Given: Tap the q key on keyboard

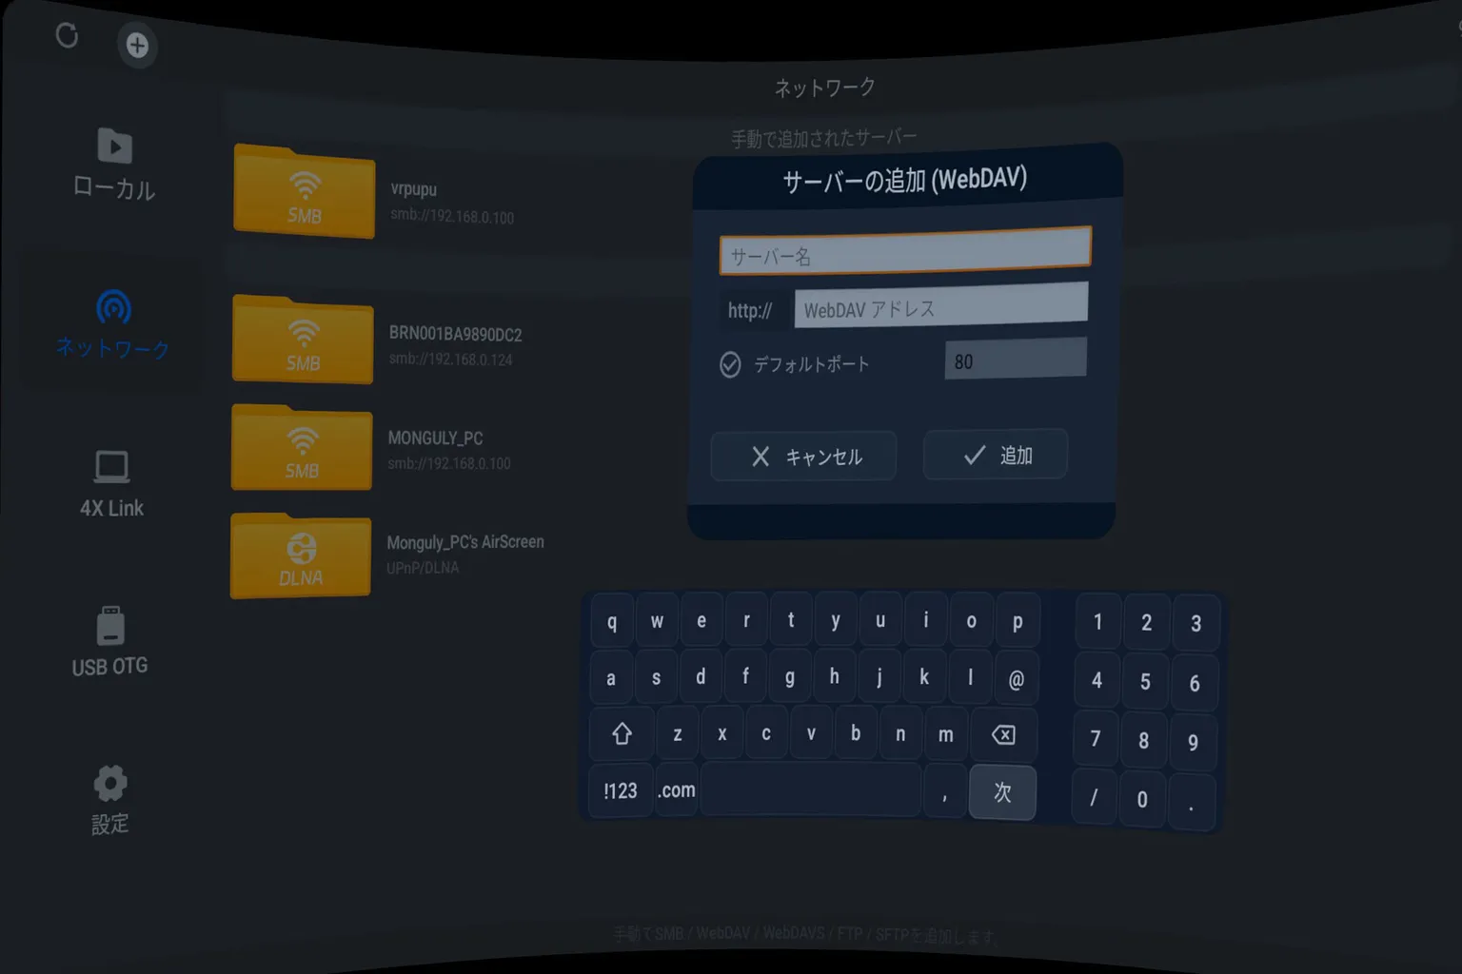Looking at the screenshot, I should point(612,621).
